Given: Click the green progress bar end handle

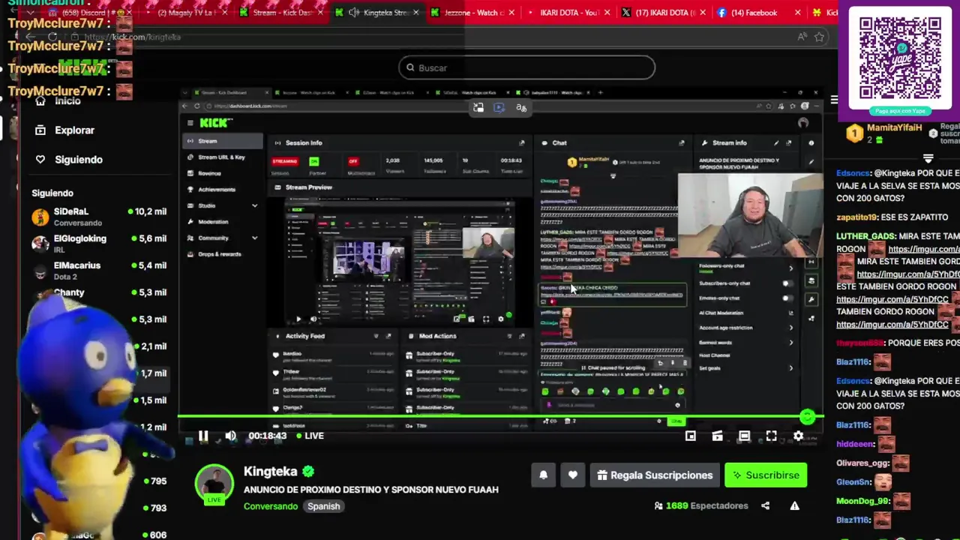Looking at the screenshot, I should point(807,416).
